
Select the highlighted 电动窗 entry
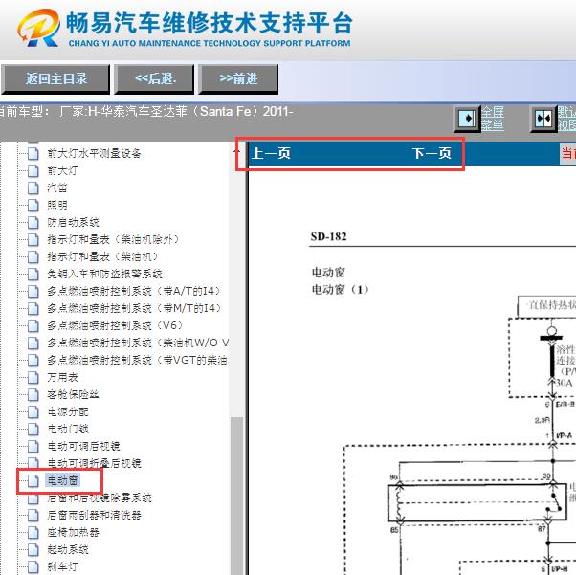coord(62,480)
